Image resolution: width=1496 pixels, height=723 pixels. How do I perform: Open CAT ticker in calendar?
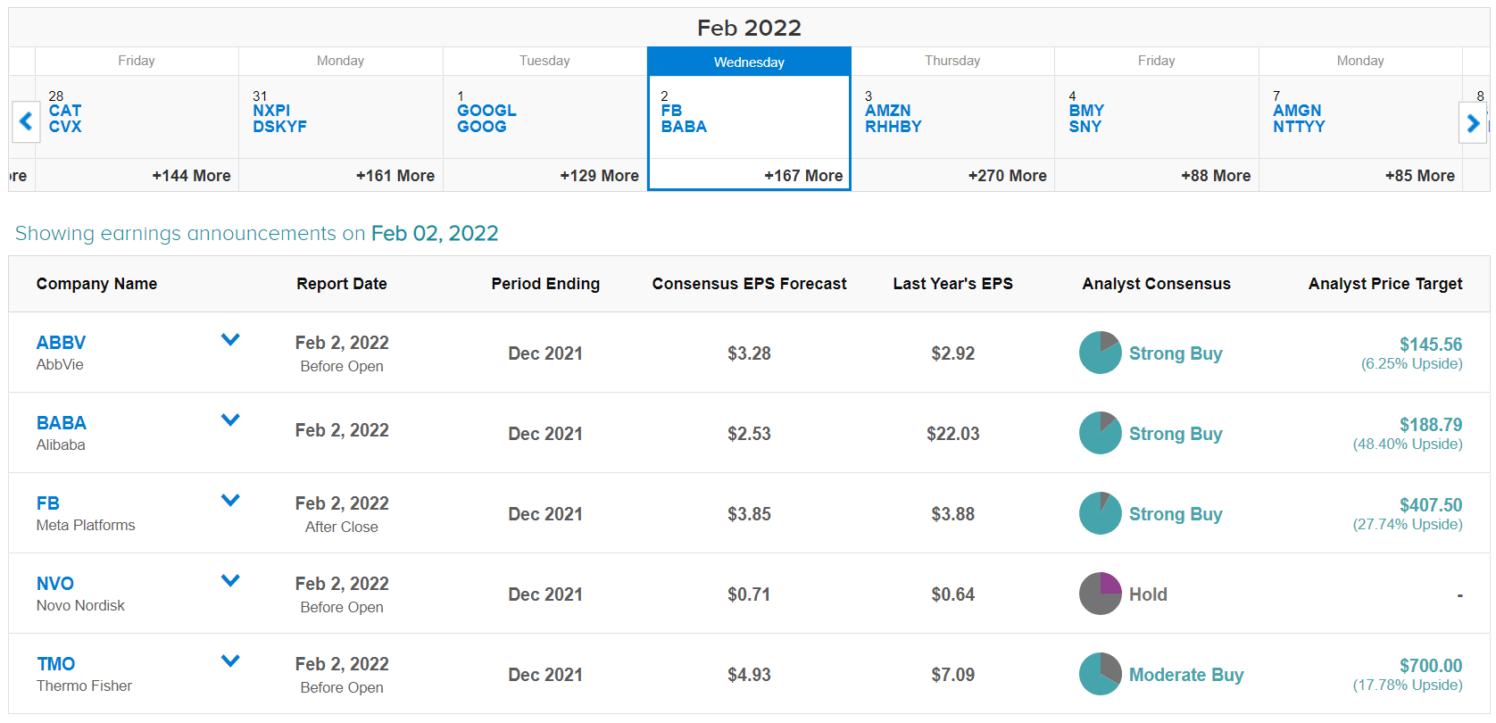pos(65,111)
